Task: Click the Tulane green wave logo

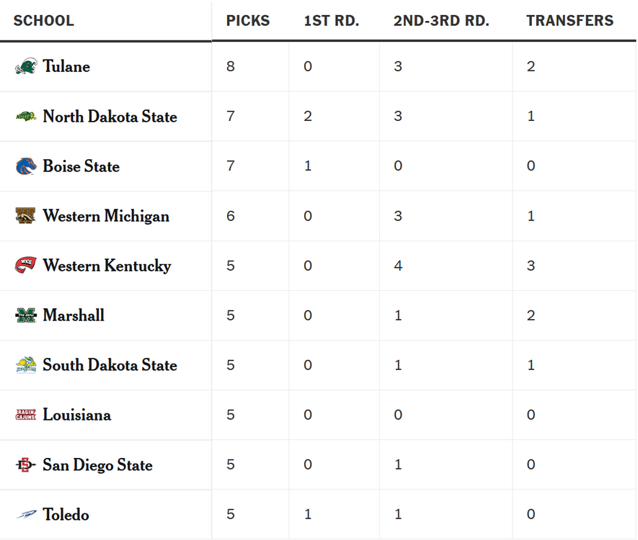Action: 26,66
